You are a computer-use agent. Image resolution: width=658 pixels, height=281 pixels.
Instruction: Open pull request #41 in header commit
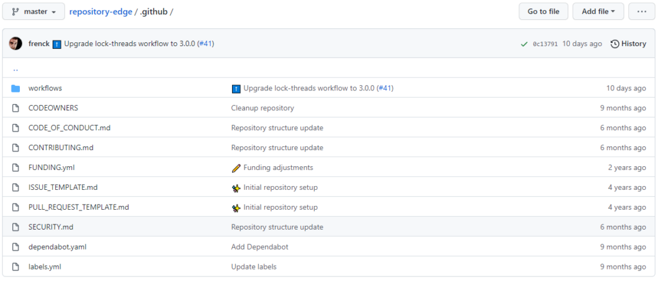click(206, 44)
